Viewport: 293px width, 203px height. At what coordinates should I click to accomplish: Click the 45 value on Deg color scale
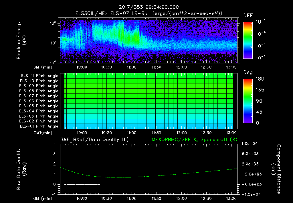click(259, 112)
